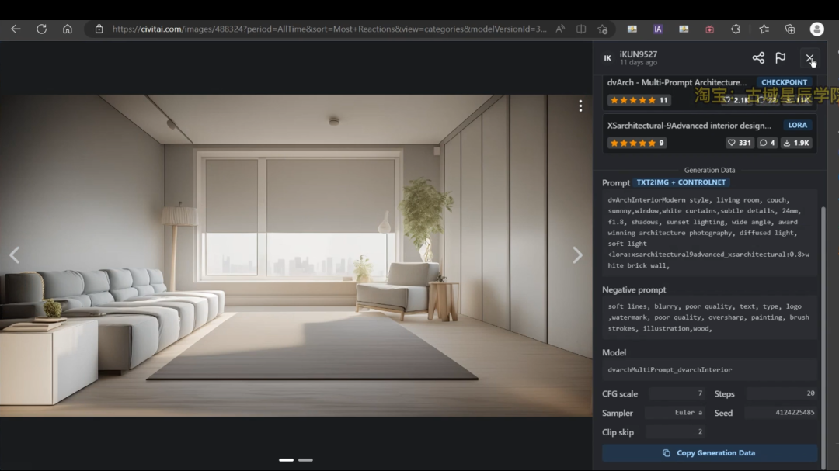The image size is (839, 471).
Task: Open the dvArch Multi-Prompt Architecture checkpoint
Action: (676, 82)
